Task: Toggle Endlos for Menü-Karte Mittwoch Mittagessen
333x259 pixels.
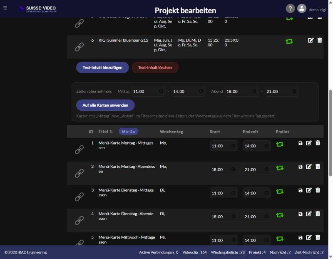Action: pos(280,239)
